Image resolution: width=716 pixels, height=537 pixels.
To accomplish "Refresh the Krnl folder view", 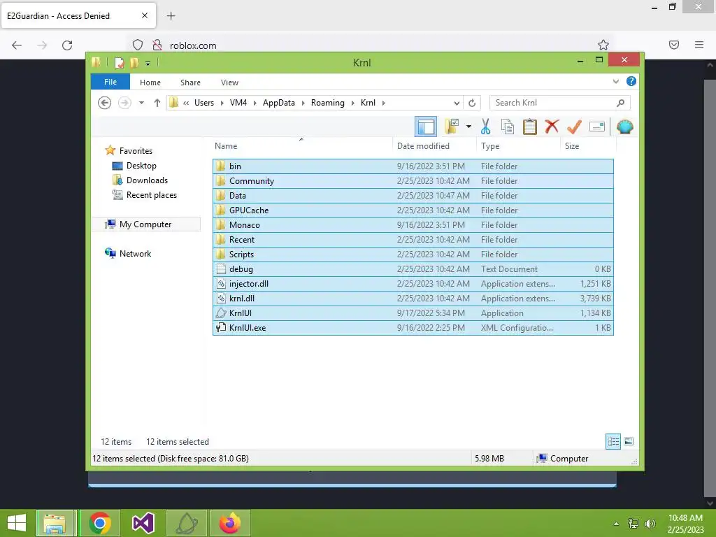I will coord(472,103).
